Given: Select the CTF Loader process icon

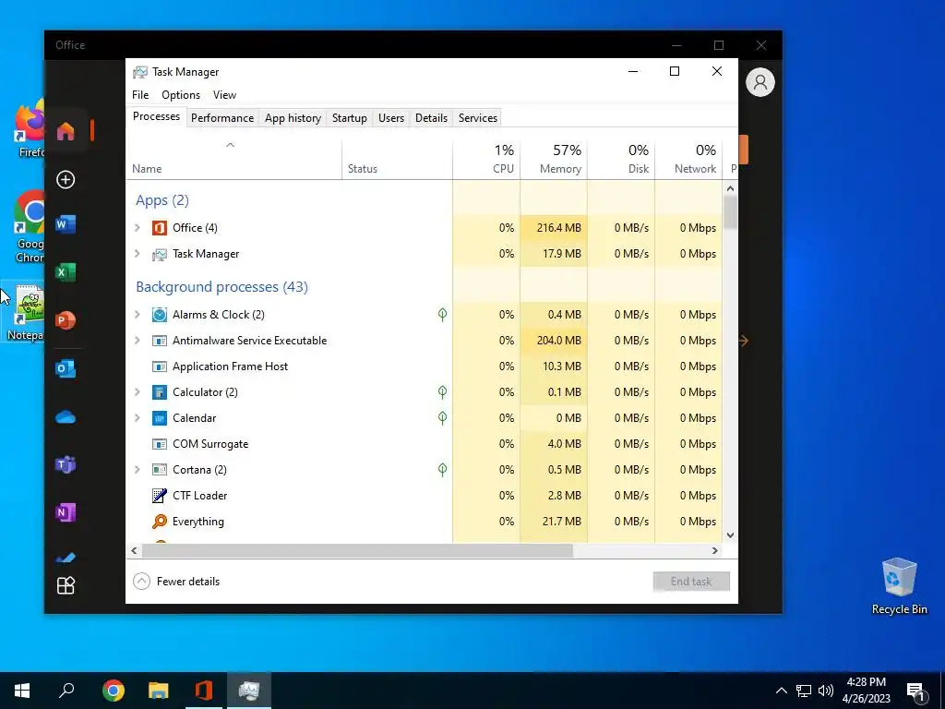Looking at the screenshot, I should pyautogui.click(x=159, y=496).
